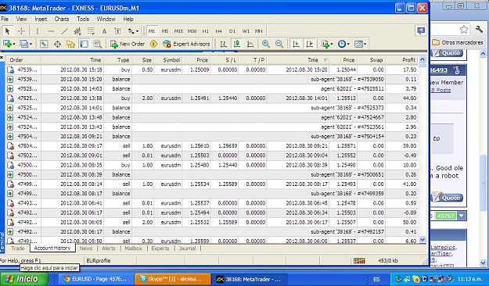Switch chart to D1 timeframe
Viewport: 489px width, 286px height.
[x=232, y=30]
